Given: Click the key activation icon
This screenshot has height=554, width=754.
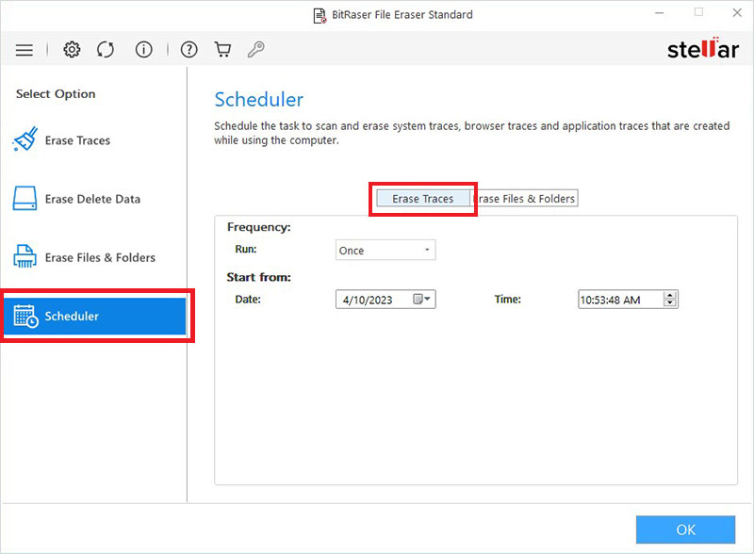Looking at the screenshot, I should coord(255,49).
